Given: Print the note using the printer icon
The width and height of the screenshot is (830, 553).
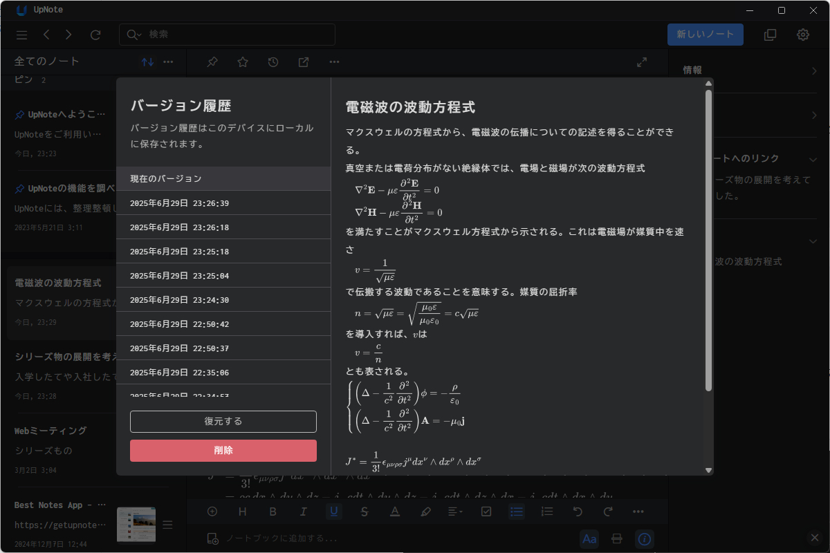Looking at the screenshot, I should pyautogui.click(x=616, y=538).
